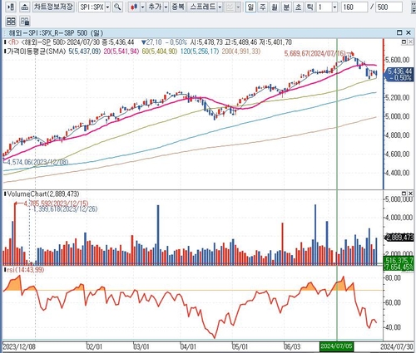Click the SPI:SPX symbol input field
Viewport: 416px width, 353px height.
92,7
